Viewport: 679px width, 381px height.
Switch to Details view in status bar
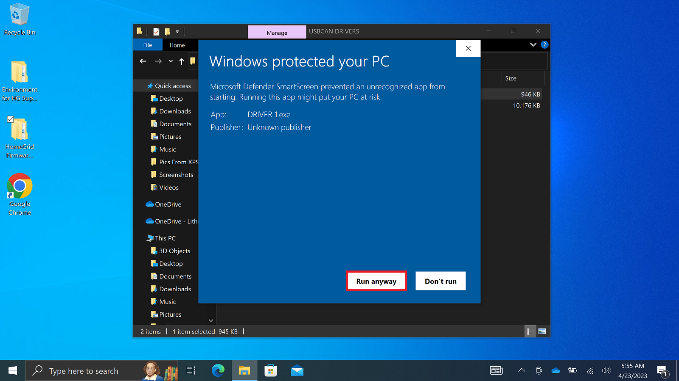529,331
